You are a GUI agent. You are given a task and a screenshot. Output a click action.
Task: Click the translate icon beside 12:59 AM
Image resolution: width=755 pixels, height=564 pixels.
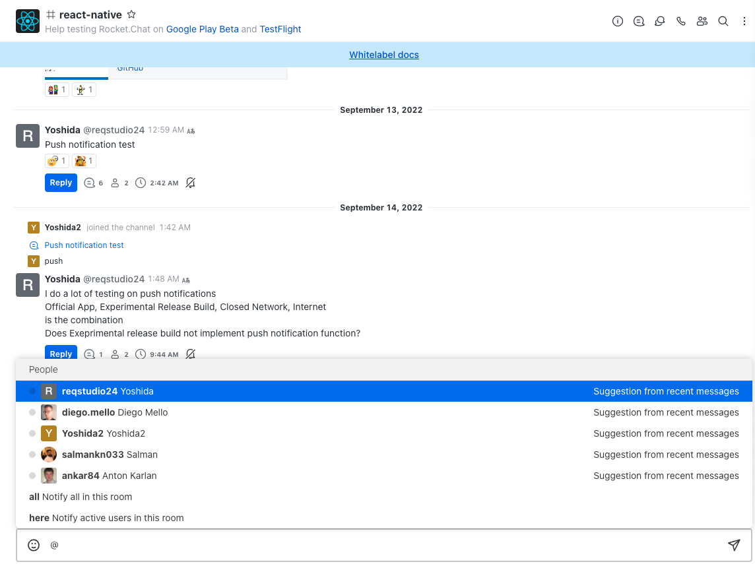click(x=191, y=131)
